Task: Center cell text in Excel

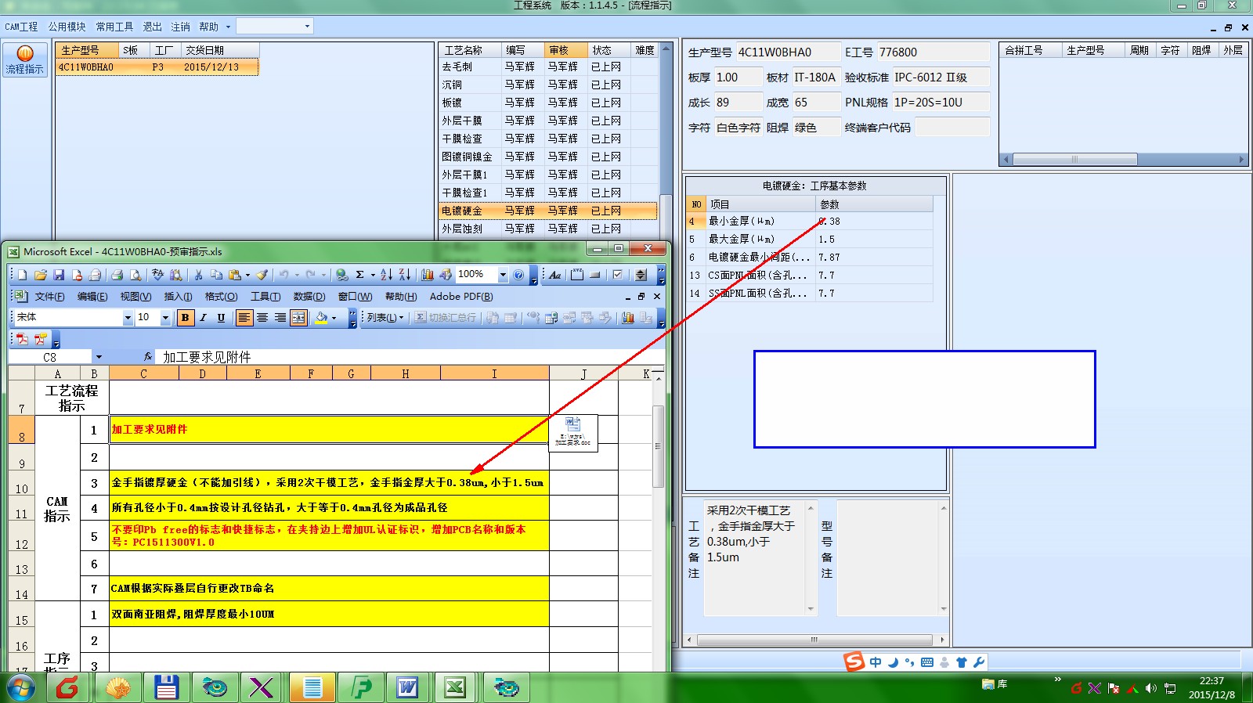Action: 262,317
